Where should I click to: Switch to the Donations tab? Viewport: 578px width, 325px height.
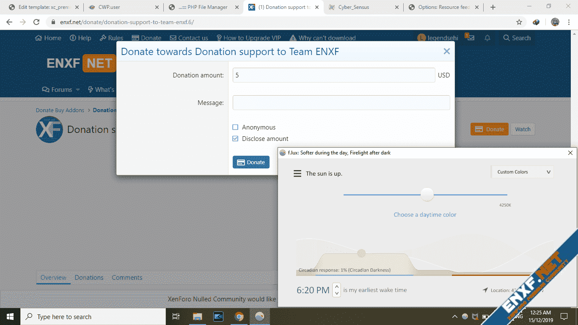89,278
